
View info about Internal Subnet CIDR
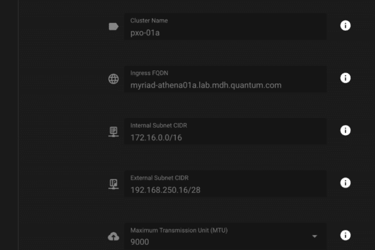click(x=346, y=130)
